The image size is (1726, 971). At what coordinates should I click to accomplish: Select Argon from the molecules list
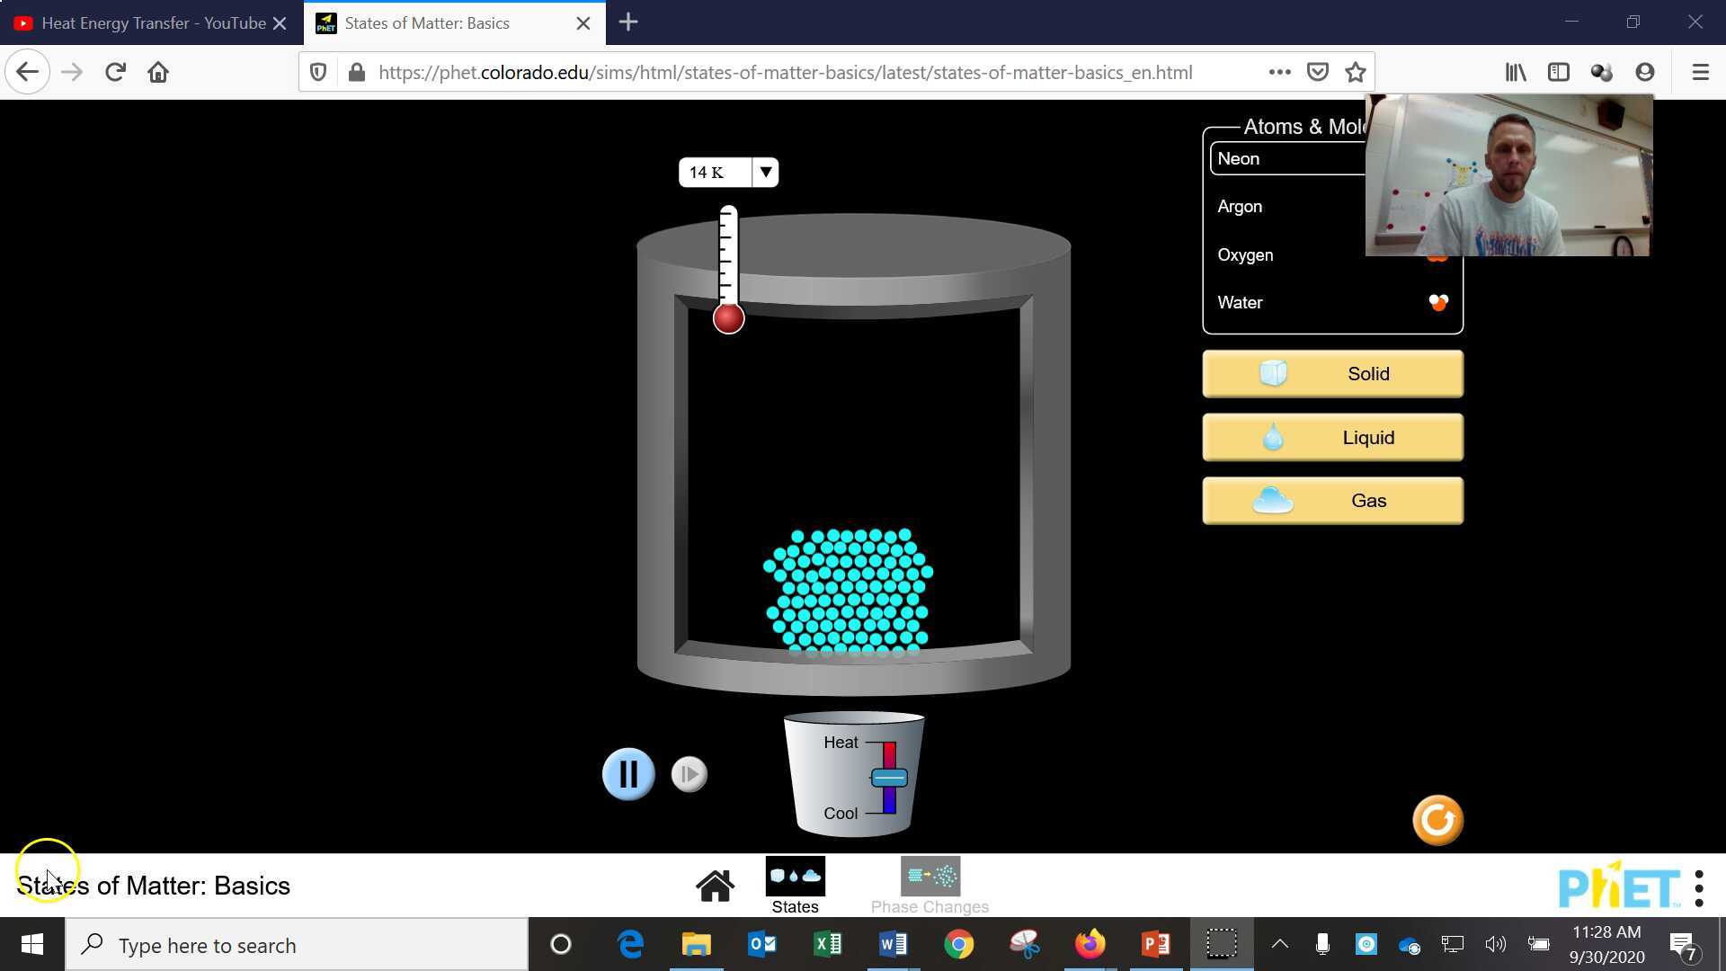tap(1240, 206)
